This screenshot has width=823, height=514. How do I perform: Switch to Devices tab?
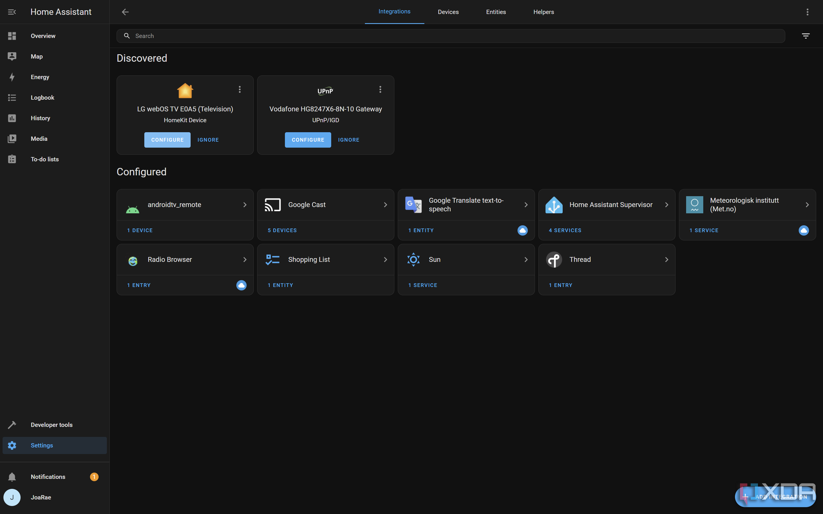tap(448, 12)
